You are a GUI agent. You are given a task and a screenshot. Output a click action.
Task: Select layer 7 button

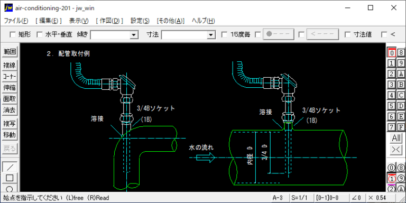coord(392,127)
